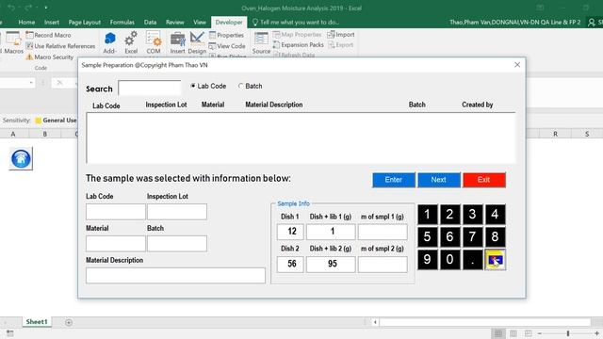Click the Batch input field
603x339 pixels.
pyautogui.click(x=177, y=244)
